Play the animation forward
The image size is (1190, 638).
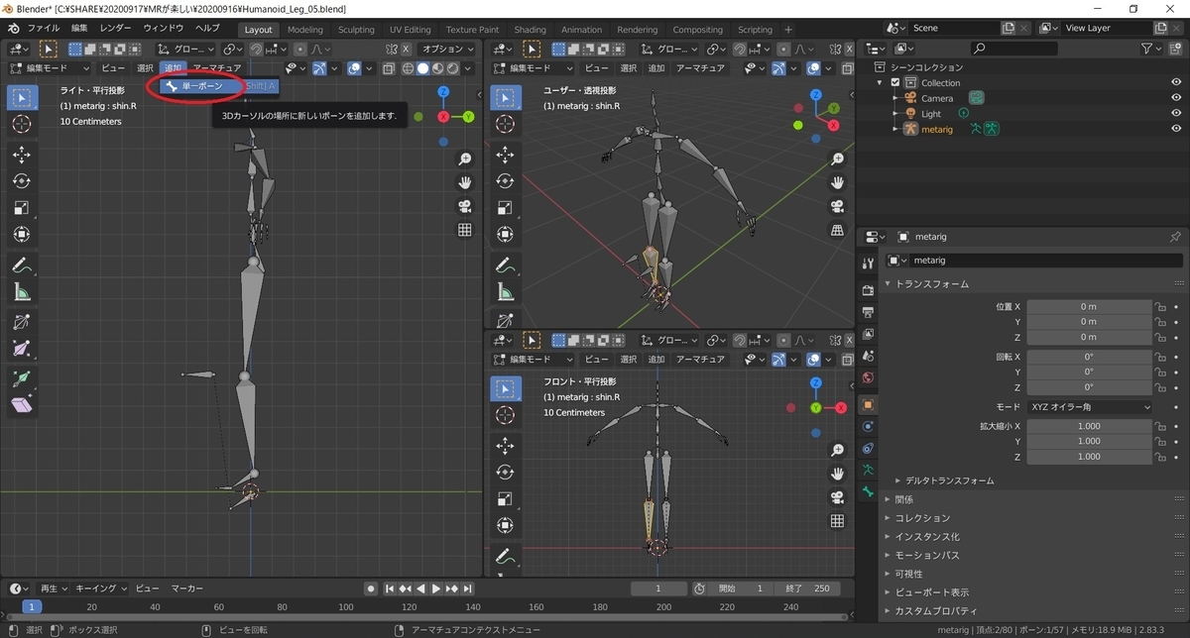[435, 588]
